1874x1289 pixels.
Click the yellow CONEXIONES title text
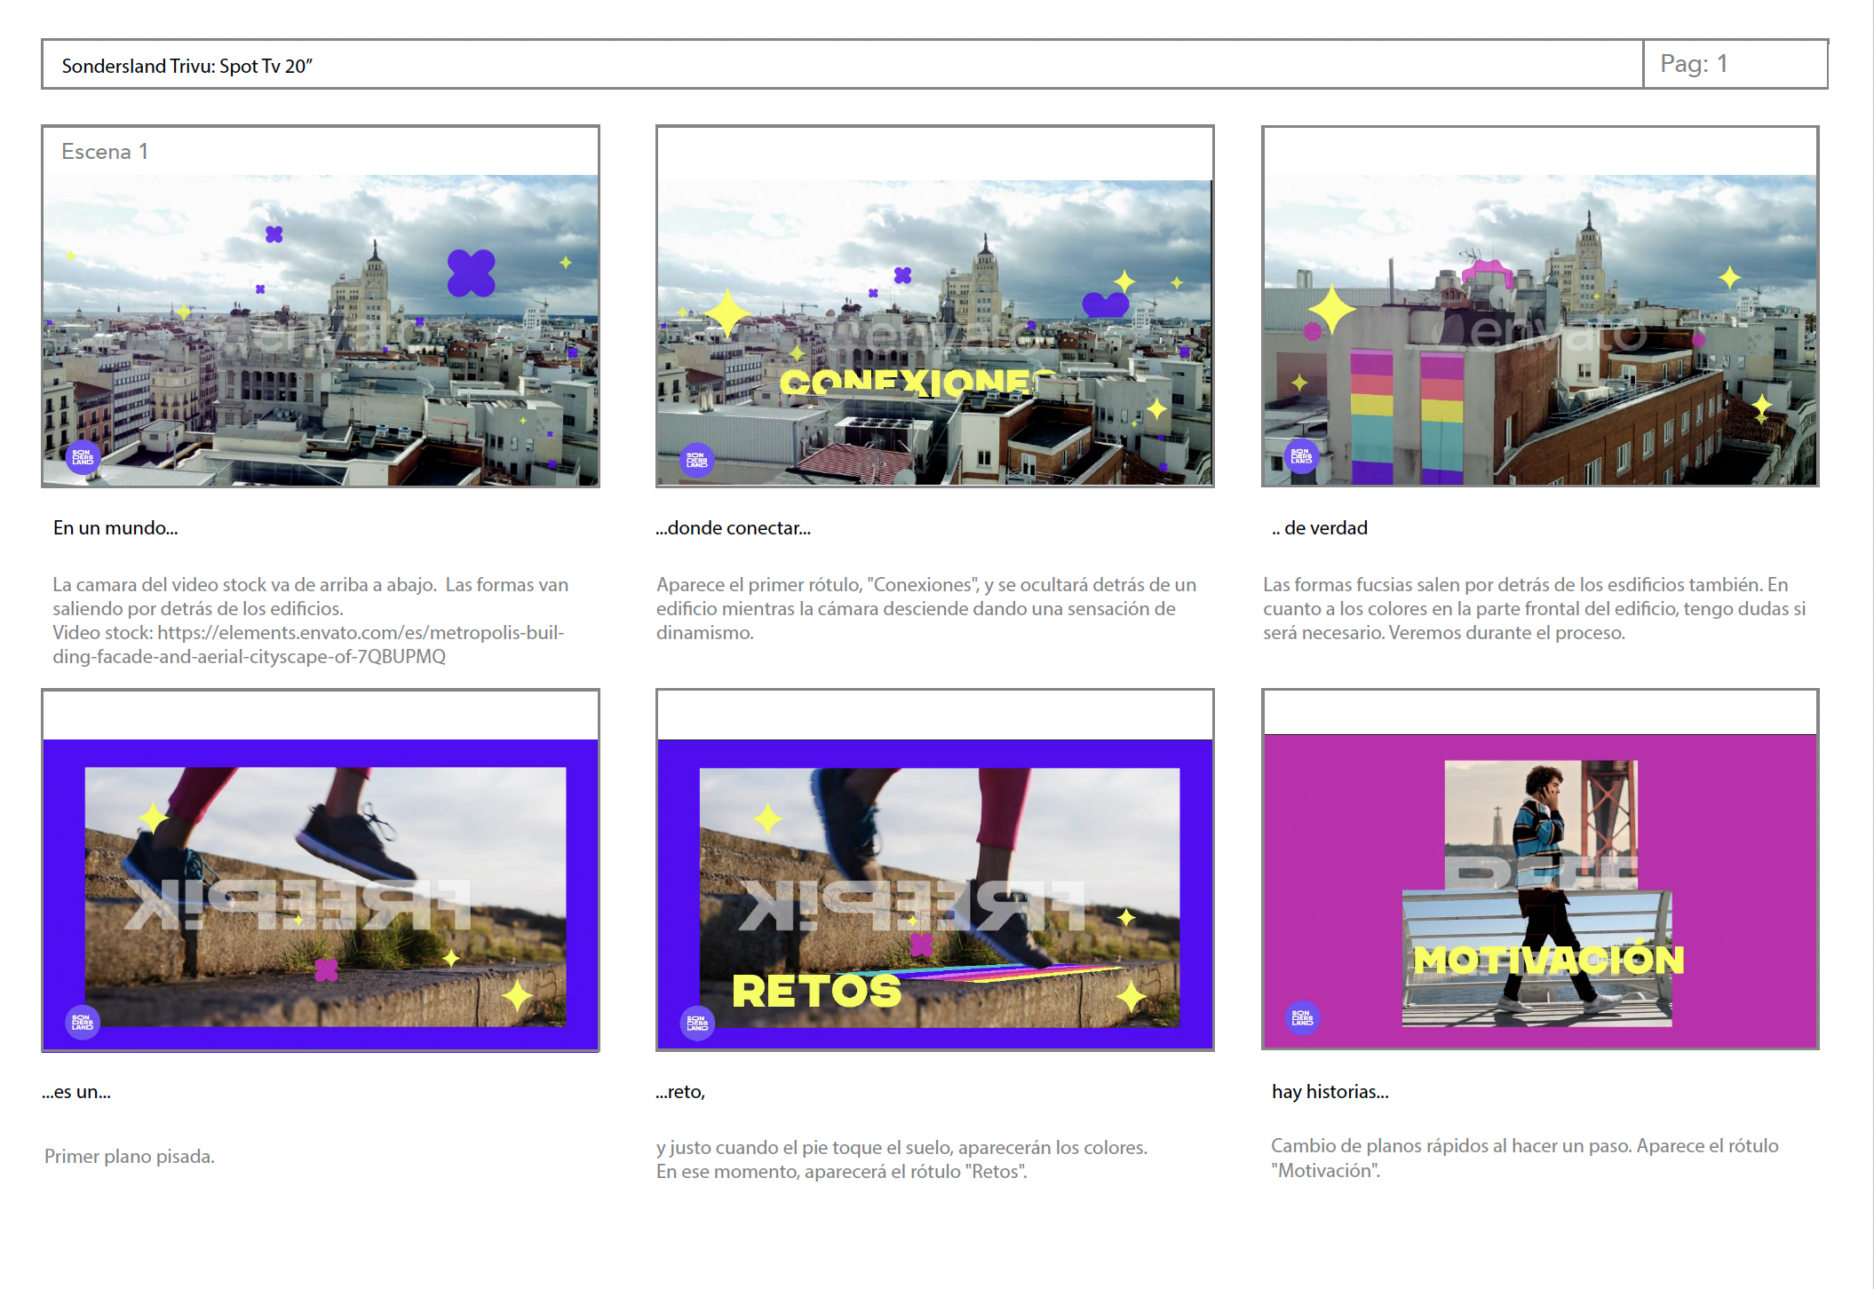tap(915, 383)
